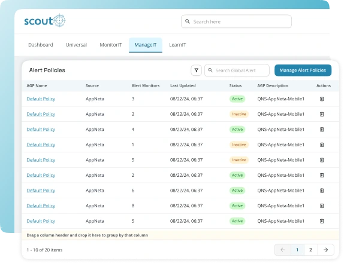The width and height of the screenshot is (344, 264).
Task: Open the Dashboard tab
Action: (x=41, y=45)
